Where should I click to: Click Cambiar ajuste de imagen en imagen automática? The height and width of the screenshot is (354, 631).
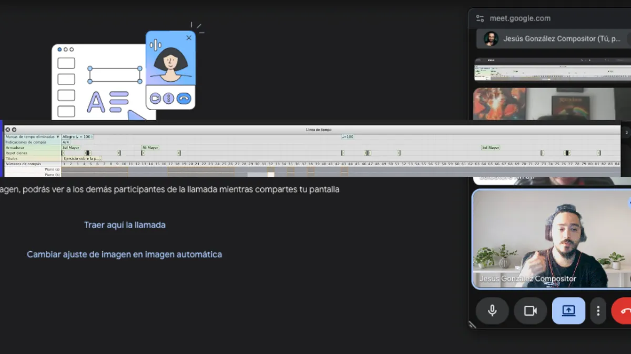(125, 254)
